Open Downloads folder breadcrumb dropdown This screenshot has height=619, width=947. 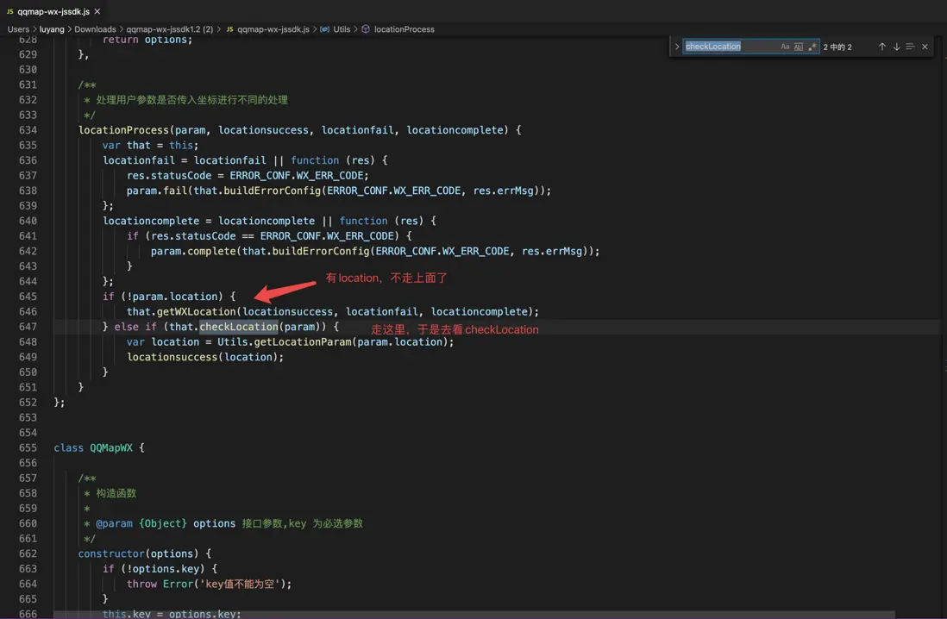point(95,29)
